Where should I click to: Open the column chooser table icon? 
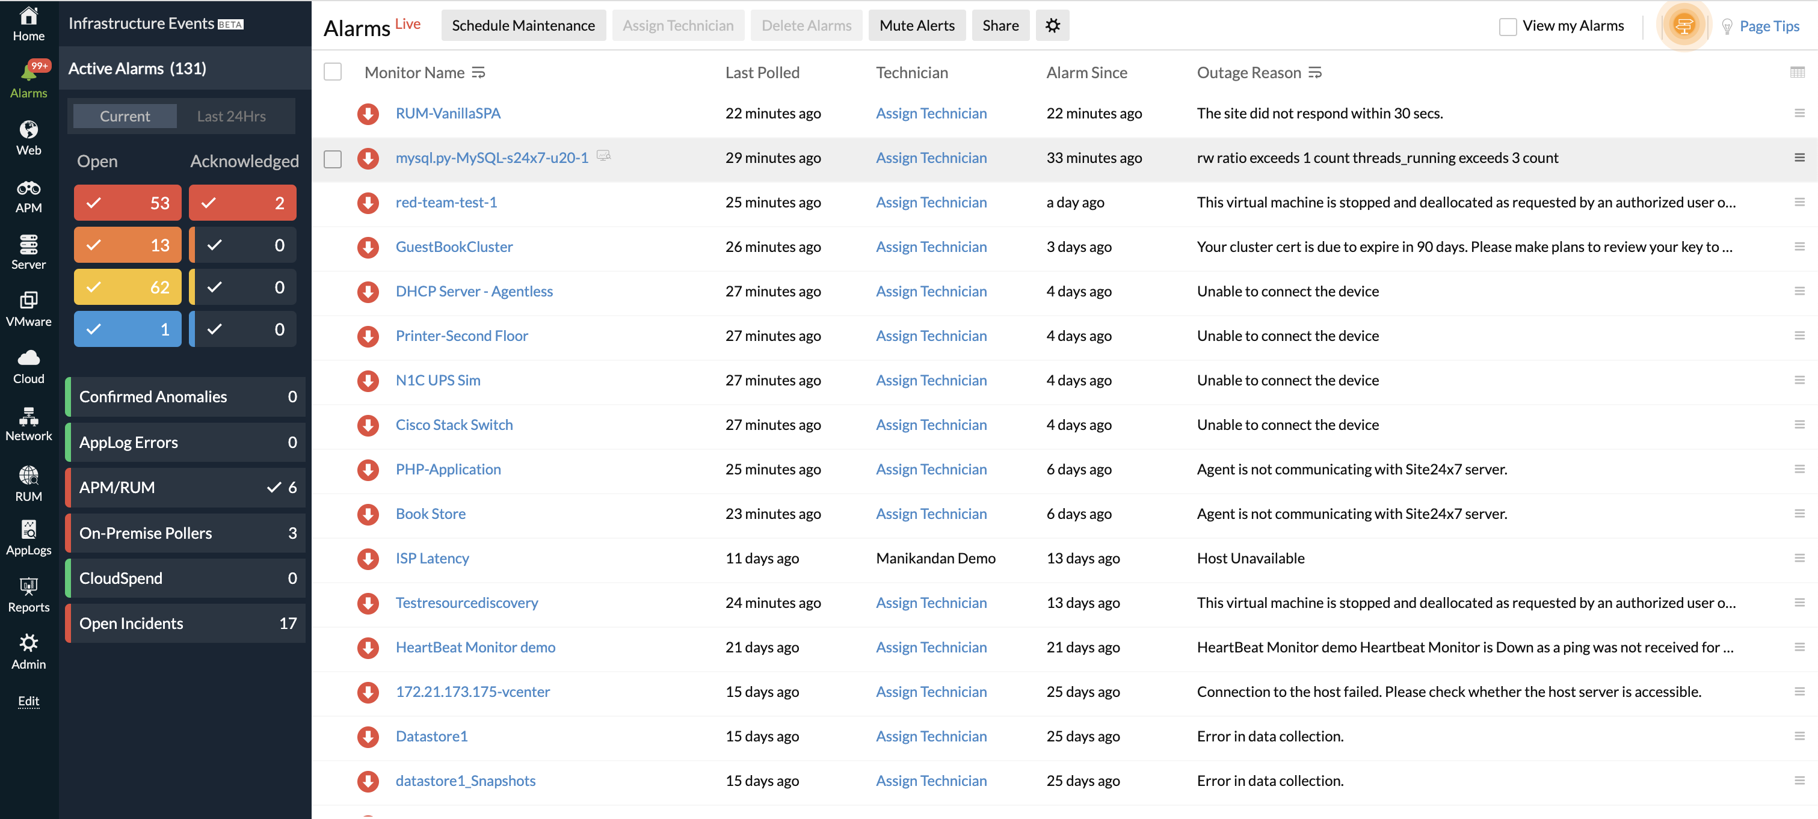(1797, 72)
